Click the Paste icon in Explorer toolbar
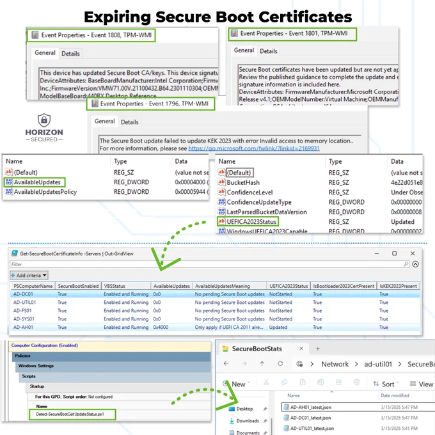 point(303,383)
